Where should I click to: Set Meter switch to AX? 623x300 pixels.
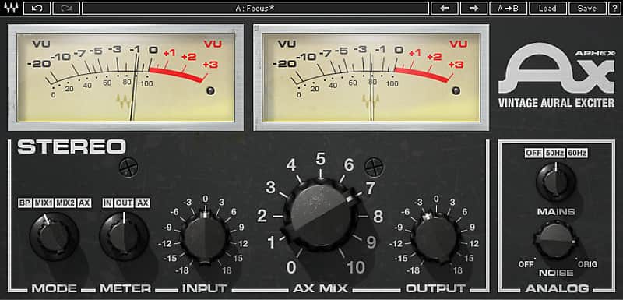click(x=143, y=203)
